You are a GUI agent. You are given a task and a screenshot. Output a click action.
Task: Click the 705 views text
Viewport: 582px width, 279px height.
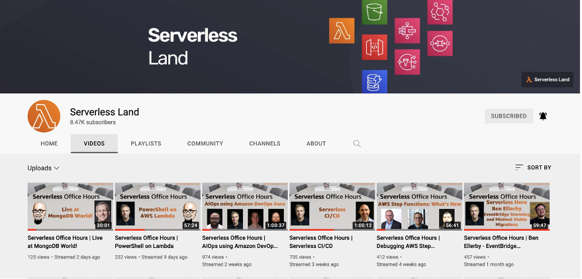301,257
